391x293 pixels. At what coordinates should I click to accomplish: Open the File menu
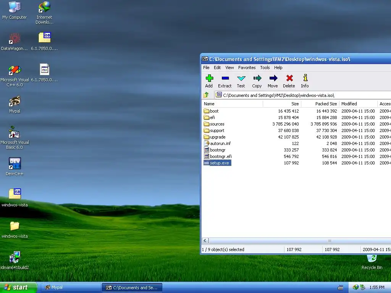coord(206,68)
